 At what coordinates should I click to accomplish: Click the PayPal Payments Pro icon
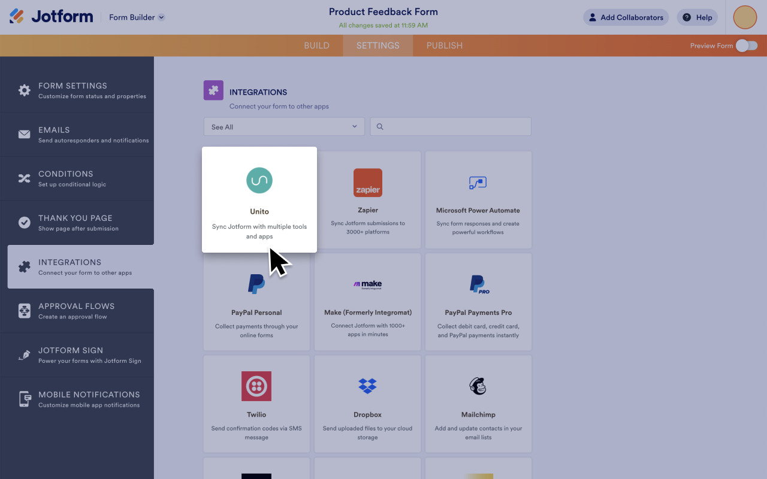point(478,284)
